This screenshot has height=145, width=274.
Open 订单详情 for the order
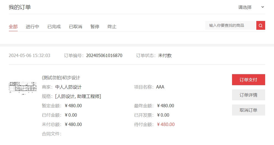[249, 95]
